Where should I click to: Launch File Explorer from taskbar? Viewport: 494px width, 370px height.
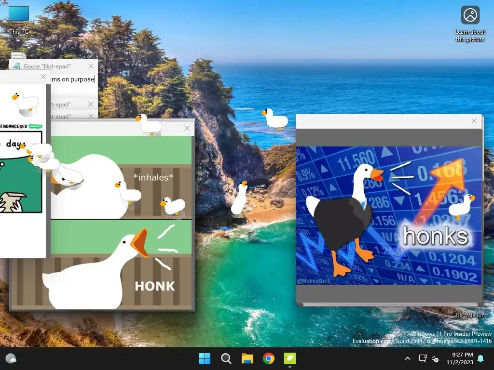[247, 358]
